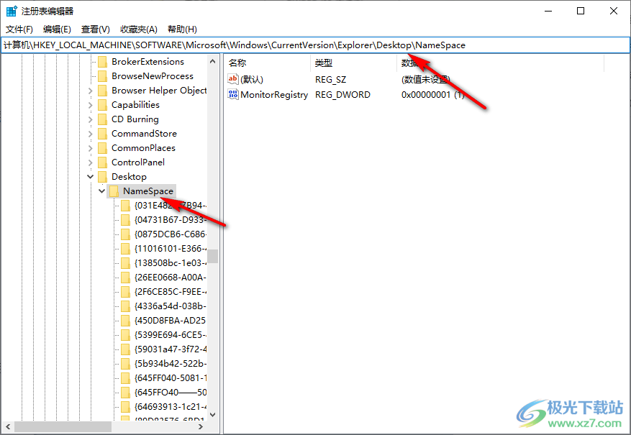631x435 pixels.
Task: Click the REG_DWORD type cell
Action: [342, 95]
